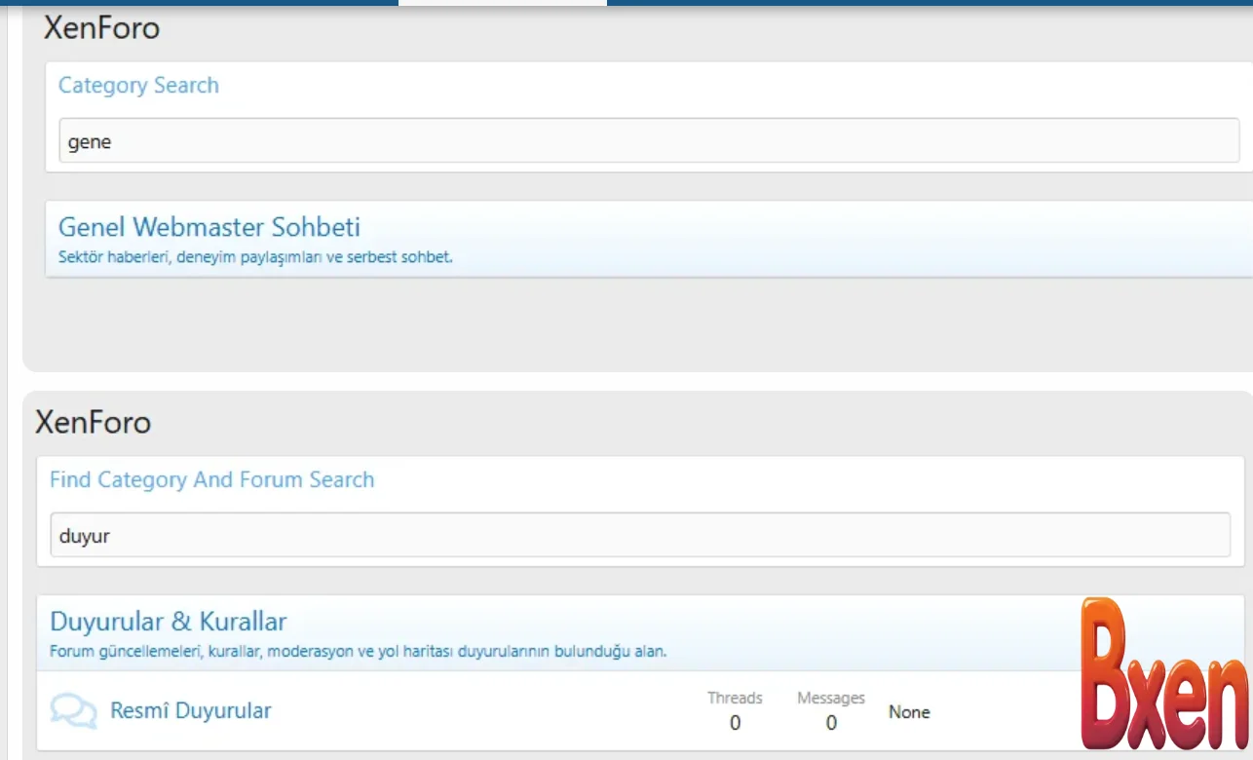The image size is (1253, 760).
Task: Click the "None" latest post text
Action: tap(908, 712)
